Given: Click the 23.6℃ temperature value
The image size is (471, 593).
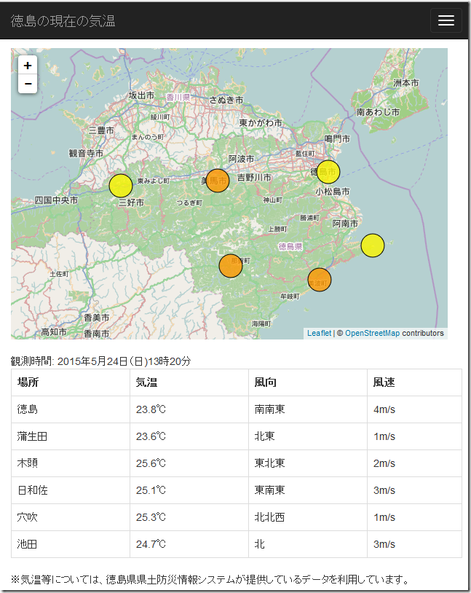Looking at the screenshot, I should (x=151, y=436).
